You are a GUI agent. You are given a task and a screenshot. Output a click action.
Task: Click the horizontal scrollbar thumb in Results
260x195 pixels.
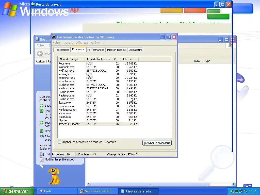(x=150, y=184)
